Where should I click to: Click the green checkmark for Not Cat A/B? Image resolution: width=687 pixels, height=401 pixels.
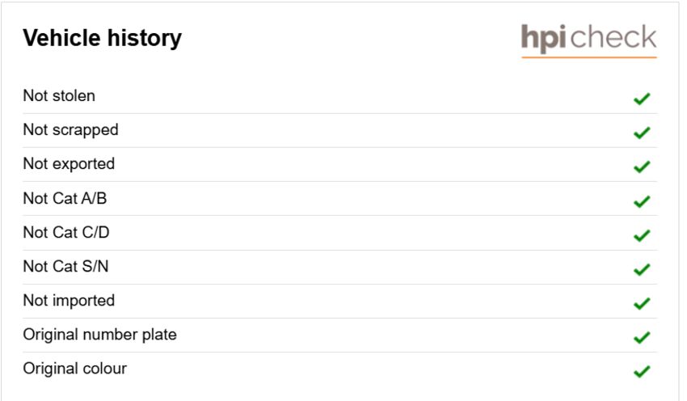pyautogui.click(x=642, y=201)
